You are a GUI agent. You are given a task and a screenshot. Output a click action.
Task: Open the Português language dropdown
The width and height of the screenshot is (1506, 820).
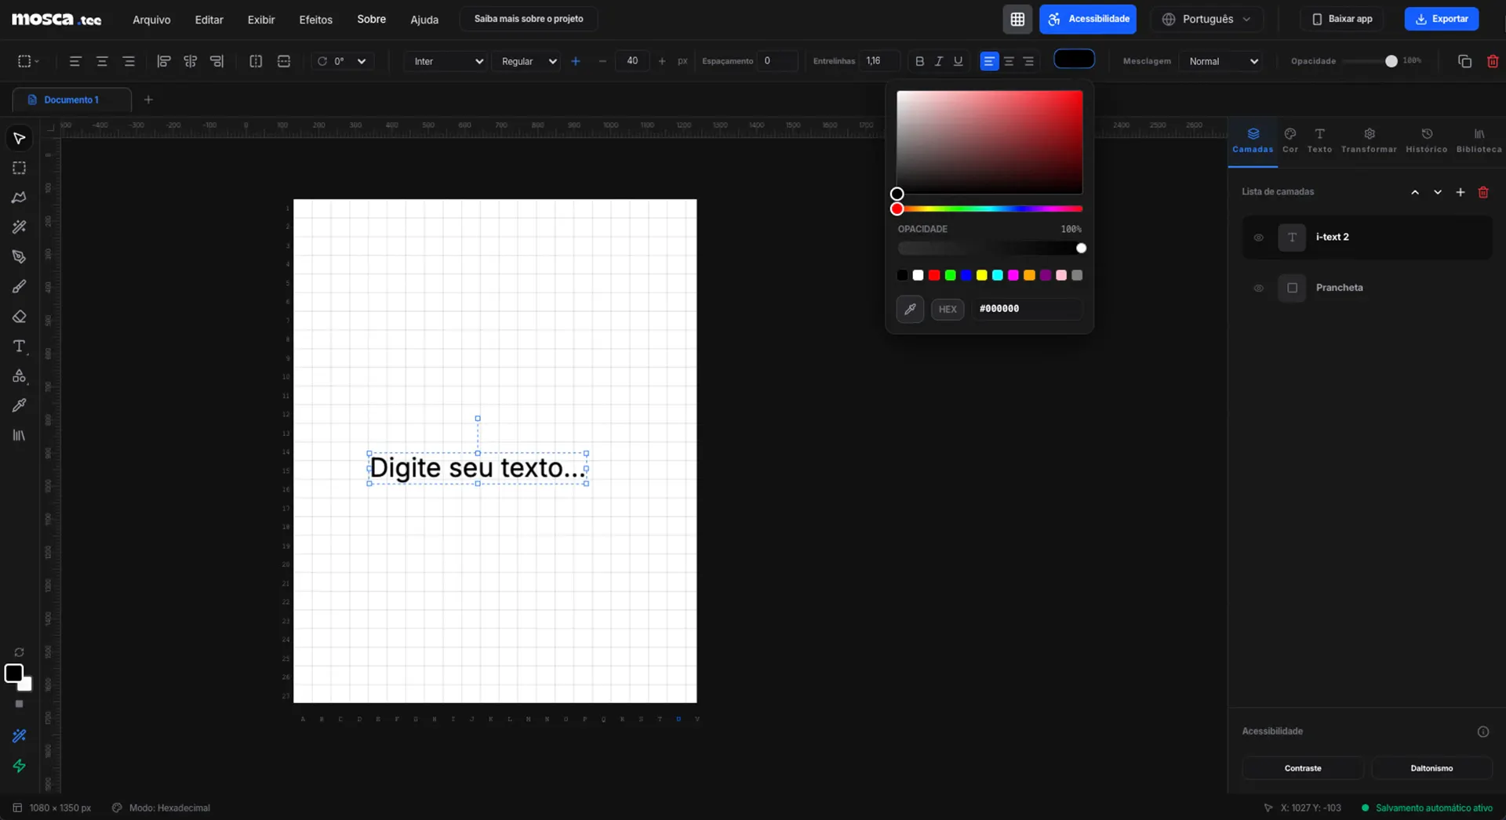(x=1206, y=19)
